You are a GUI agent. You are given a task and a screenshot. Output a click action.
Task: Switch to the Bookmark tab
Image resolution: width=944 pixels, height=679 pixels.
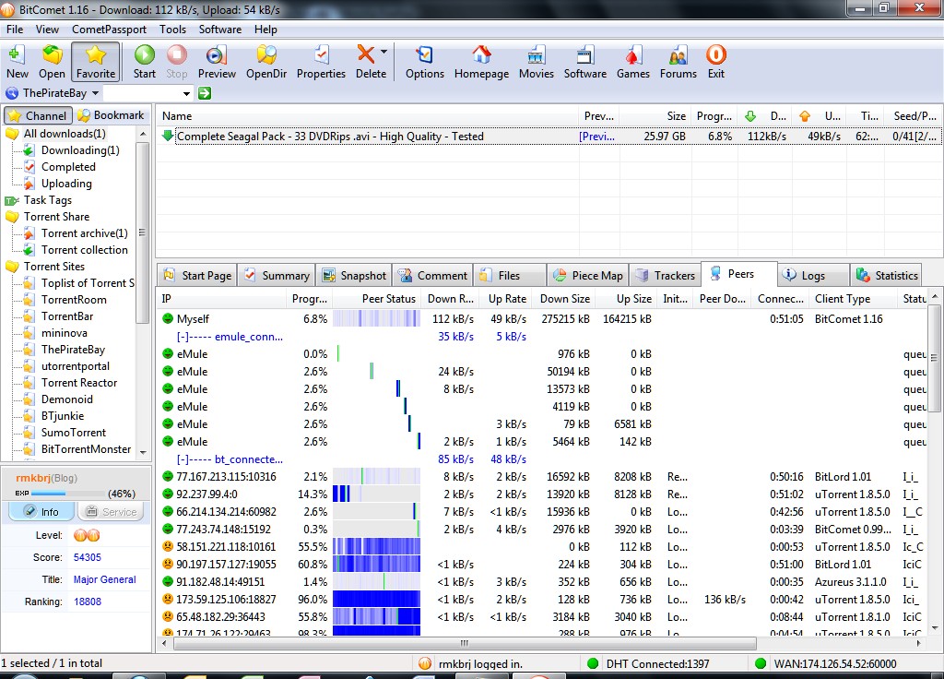112,115
